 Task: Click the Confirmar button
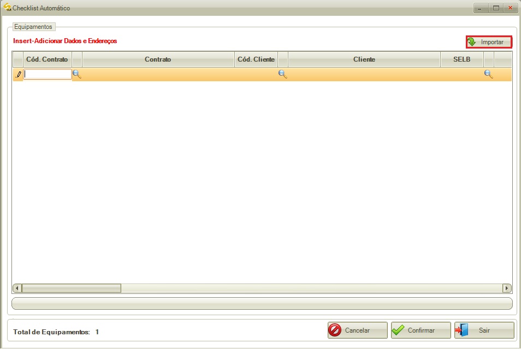421,330
